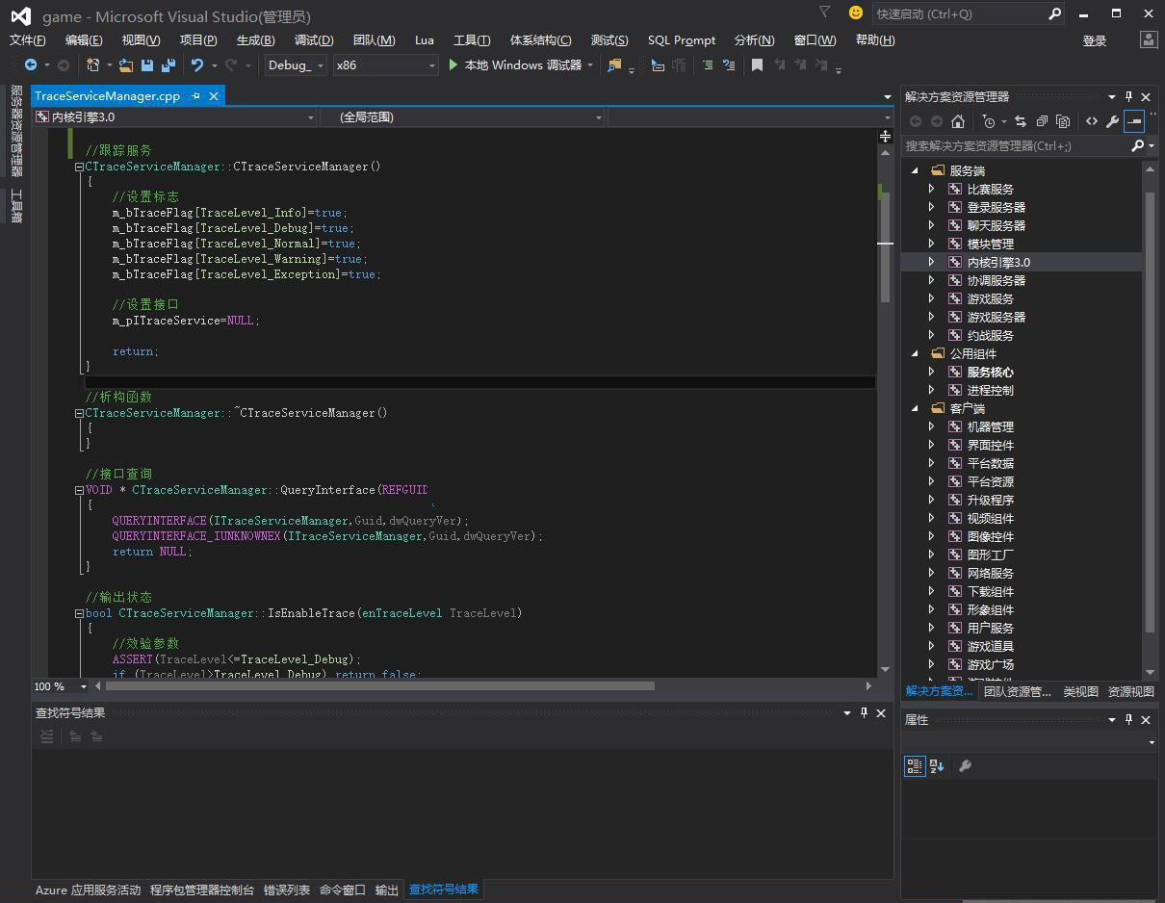Viewport: 1165px width, 903px height.
Task: Click the Save All toolbar icon
Action: coord(168,65)
